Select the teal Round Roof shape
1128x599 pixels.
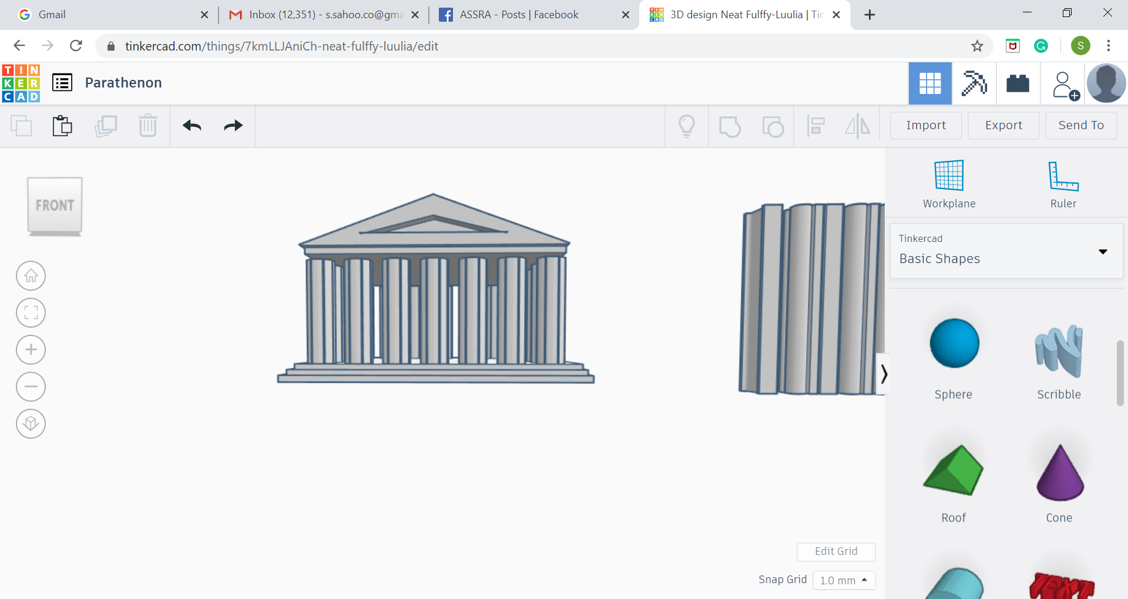click(955, 584)
